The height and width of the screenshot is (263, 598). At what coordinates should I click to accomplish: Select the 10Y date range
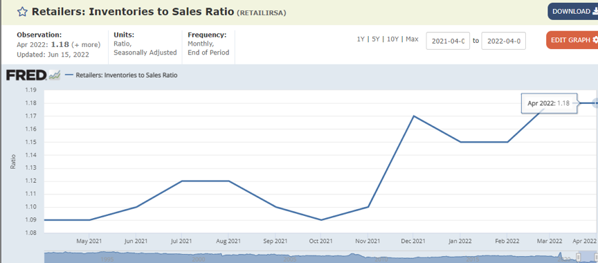point(392,39)
